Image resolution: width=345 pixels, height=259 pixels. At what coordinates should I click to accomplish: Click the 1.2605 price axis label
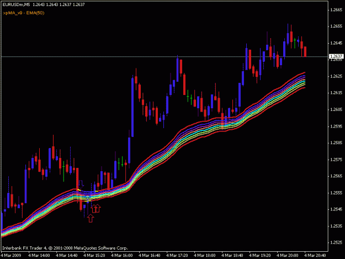coord(336,109)
